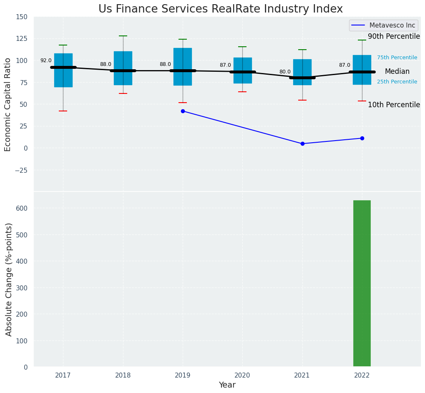Click the 25th Percentile annotation
This screenshot has width=425, height=393.
(x=397, y=82)
